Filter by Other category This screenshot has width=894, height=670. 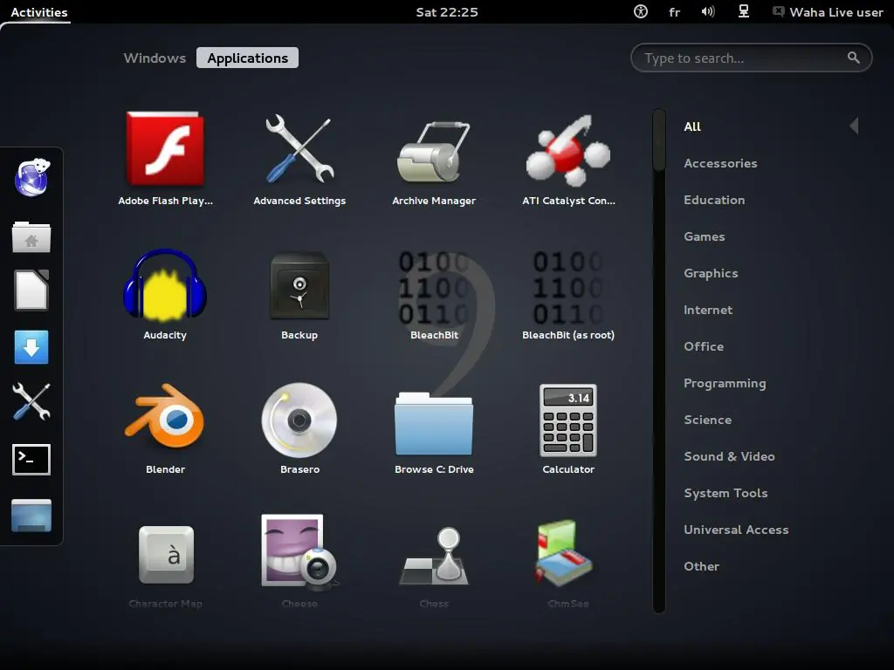[x=701, y=566]
